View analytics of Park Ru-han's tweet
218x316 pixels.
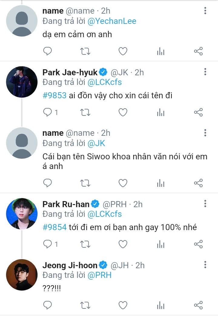pos(160,244)
